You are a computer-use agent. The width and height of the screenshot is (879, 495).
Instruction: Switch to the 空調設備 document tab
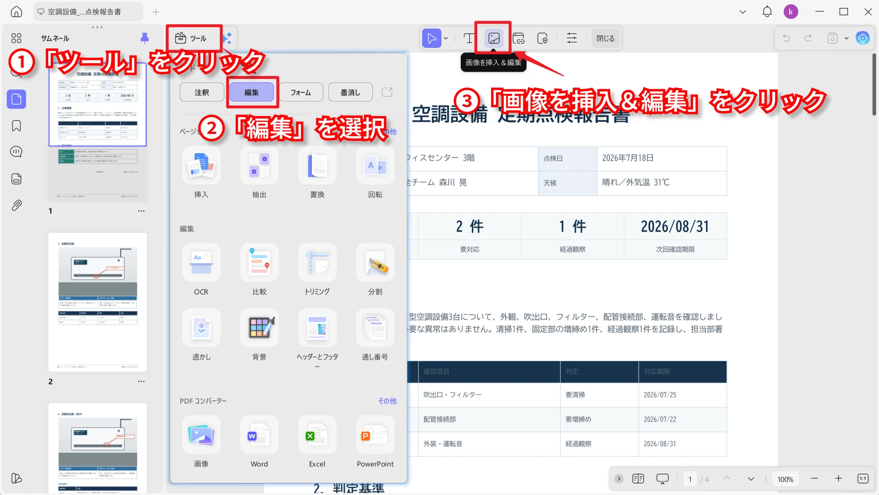(88, 12)
